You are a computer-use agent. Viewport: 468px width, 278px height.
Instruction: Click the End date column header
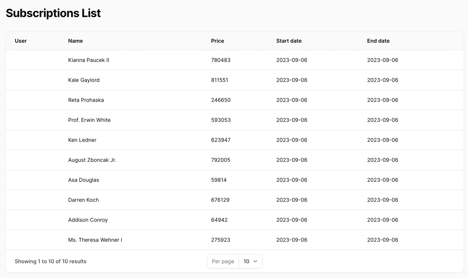(378, 41)
